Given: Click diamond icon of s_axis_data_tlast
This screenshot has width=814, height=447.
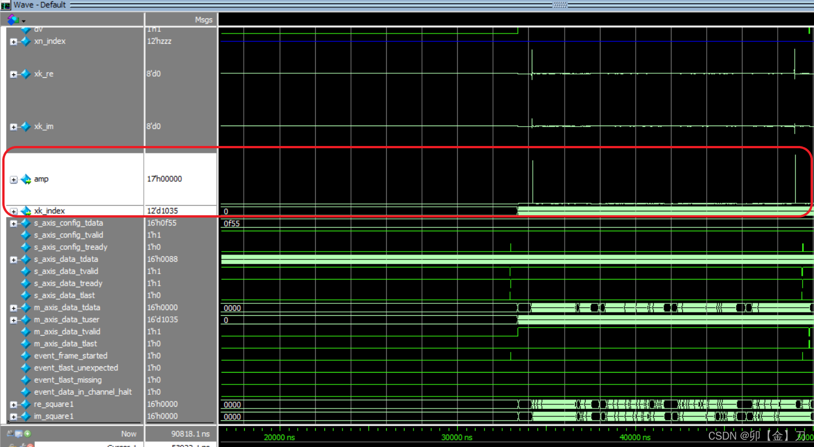Looking at the screenshot, I should 26,295.
